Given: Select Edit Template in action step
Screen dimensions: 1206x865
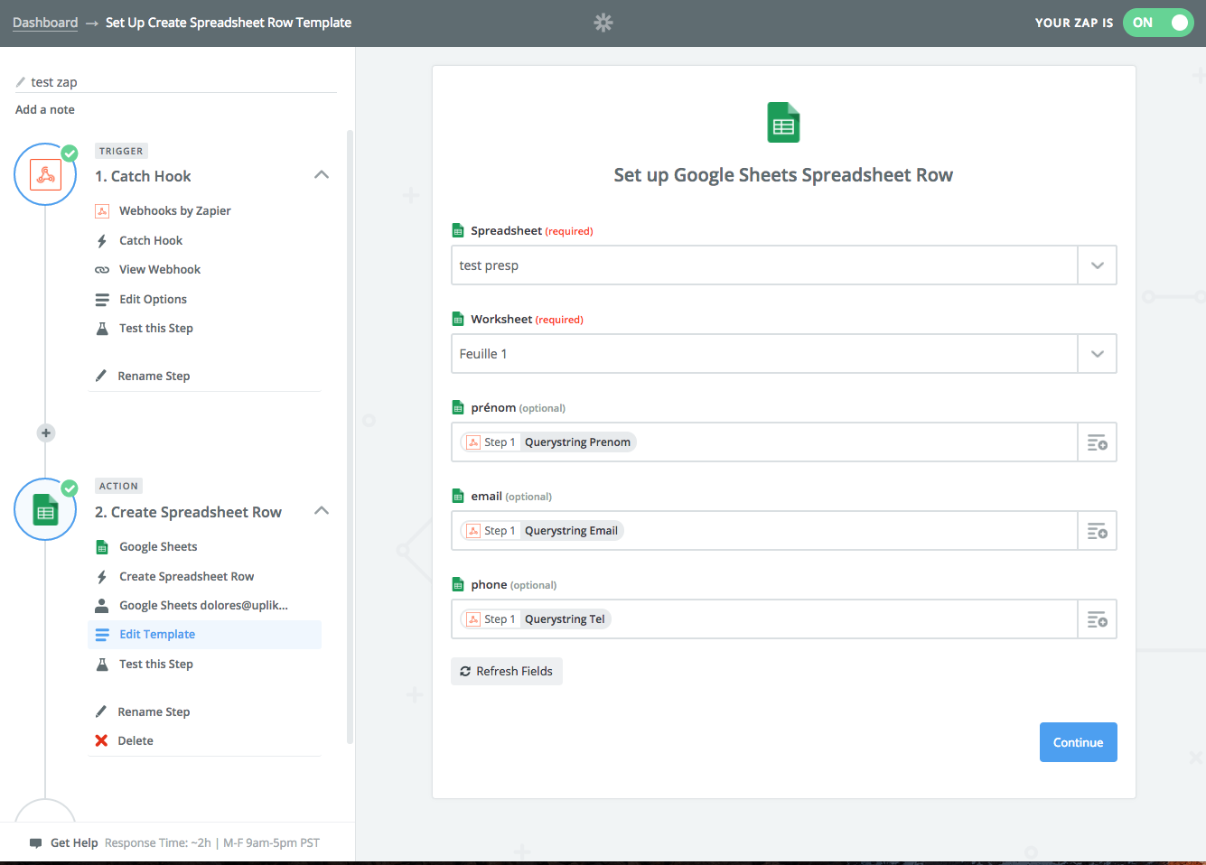Looking at the screenshot, I should [x=157, y=634].
